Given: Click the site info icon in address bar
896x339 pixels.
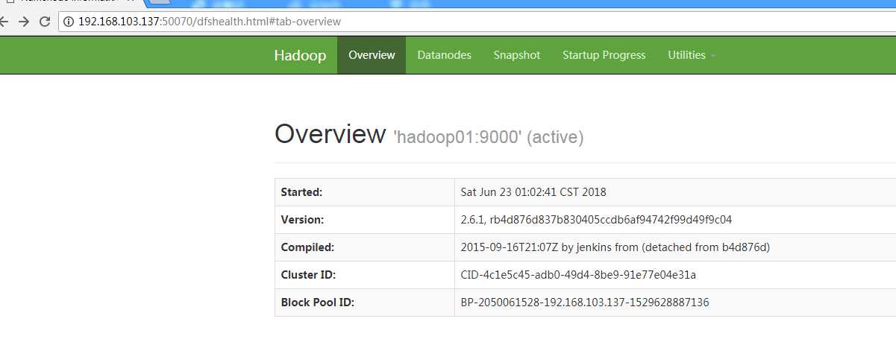Looking at the screenshot, I should [69, 22].
